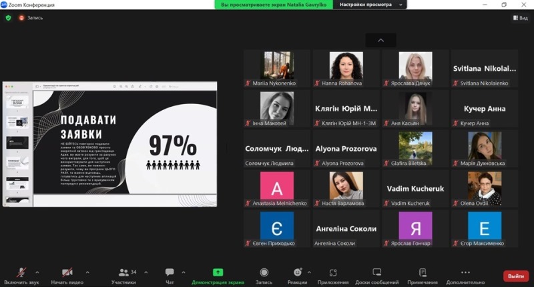Viewport: 534px width, 287px height.
Task: Open Доски сообщений whiteboards
Action: 377,276
